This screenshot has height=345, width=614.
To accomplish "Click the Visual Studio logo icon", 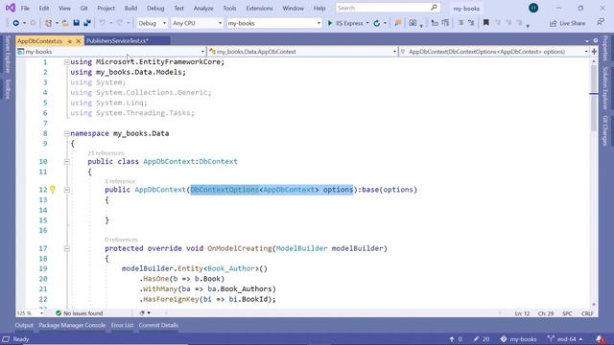I will 11,8.
